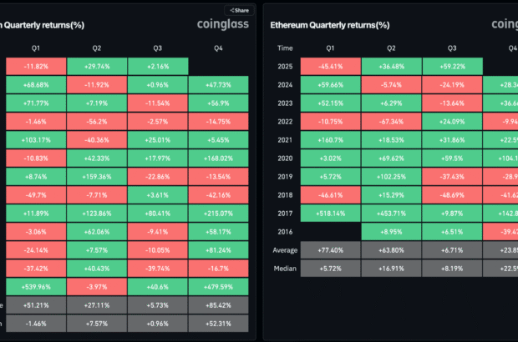Click the Q1 header in the Ethereum table
The image size is (518, 342).
tap(330, 48)
